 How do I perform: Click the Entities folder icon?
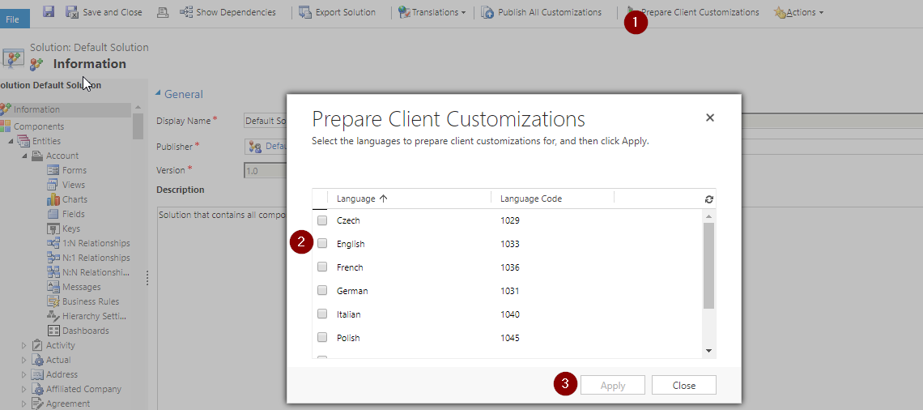click(23, 141)
